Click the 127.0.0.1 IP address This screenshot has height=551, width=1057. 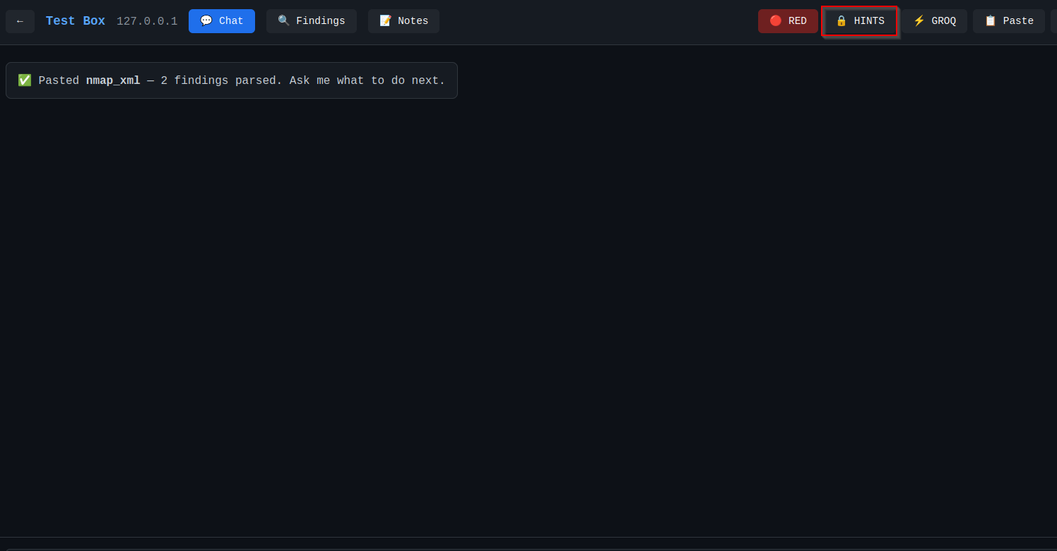[147, 21]
